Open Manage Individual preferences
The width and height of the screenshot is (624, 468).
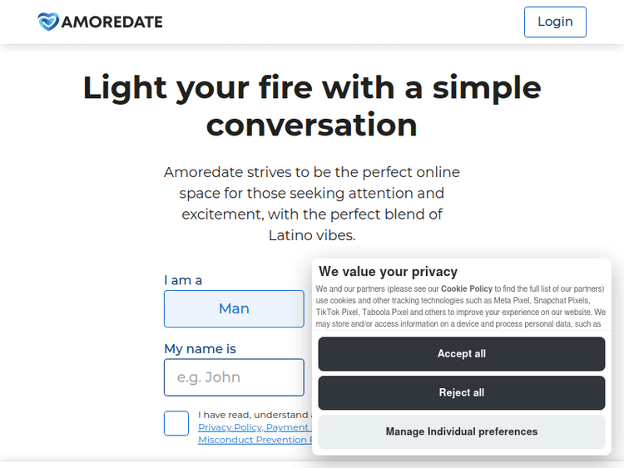461,431
